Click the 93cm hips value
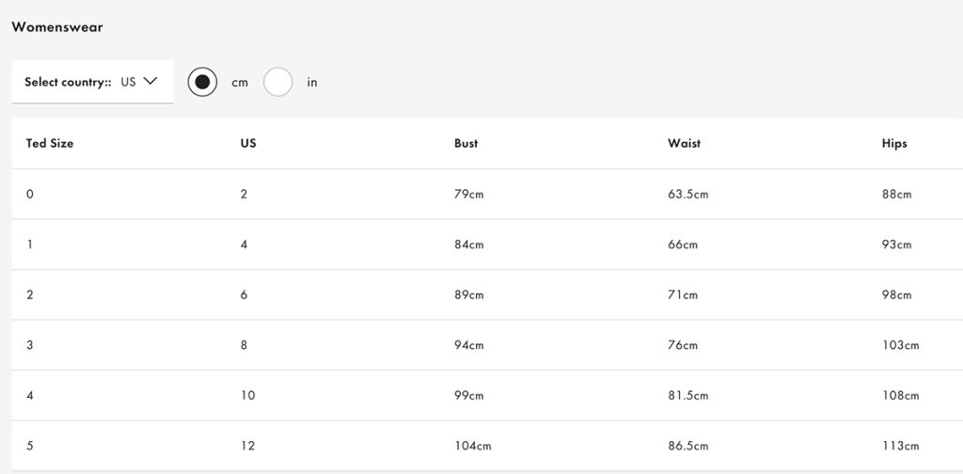 (896, 245)
